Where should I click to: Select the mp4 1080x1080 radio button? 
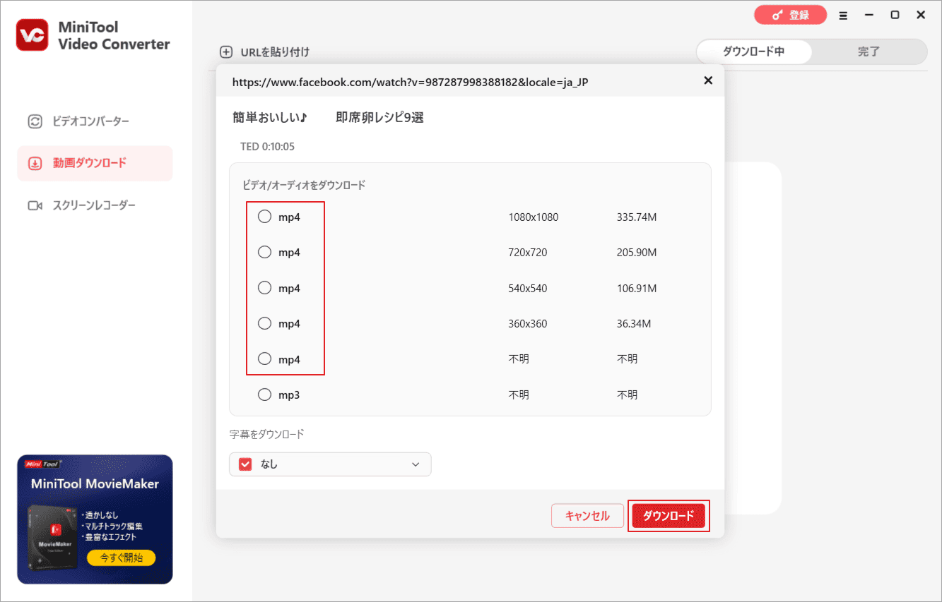click(x=264, y=217)
